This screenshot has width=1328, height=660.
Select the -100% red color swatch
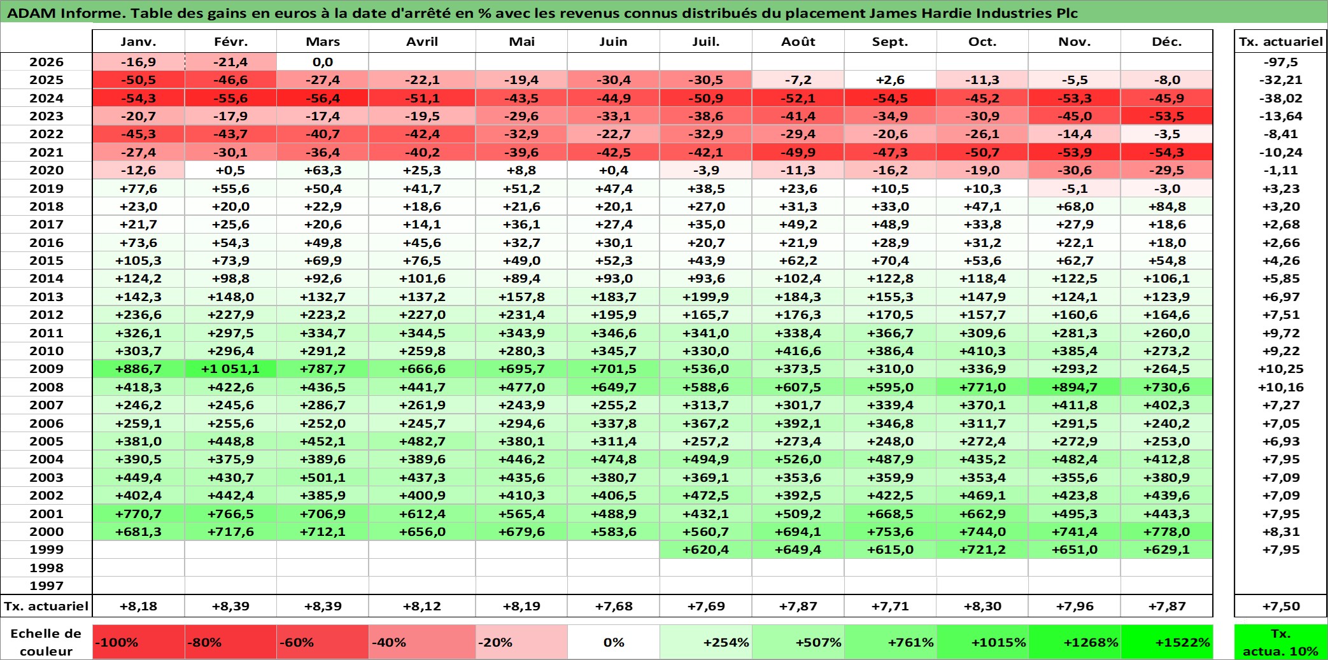point(138,642)
